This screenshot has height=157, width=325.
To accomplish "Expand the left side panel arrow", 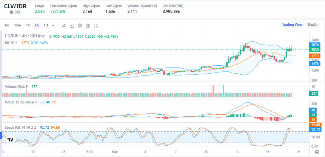I will [x=1, y=138].
